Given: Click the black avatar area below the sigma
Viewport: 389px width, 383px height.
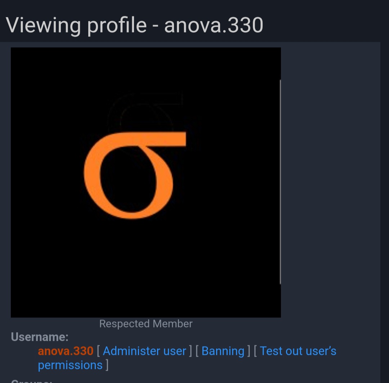Looking at the screenshot, I should coord(146,268).
